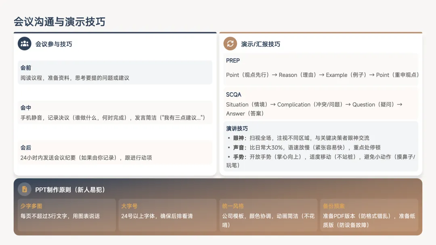
Task: Click the word Answer（答案）
Action: [245, 114]
